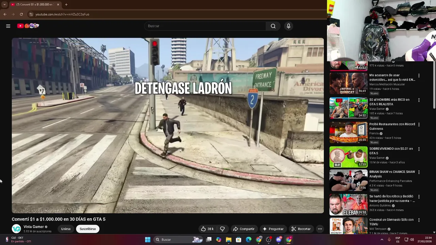Viewport: 436px width, 245px height.
Task: Click channel name 'Antonio Gutiérrez'
Action: click(380, 206)
